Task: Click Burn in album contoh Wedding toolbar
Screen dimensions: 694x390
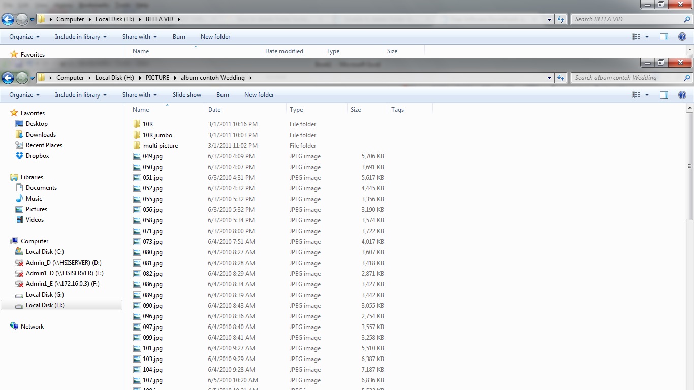Action: 223,95
